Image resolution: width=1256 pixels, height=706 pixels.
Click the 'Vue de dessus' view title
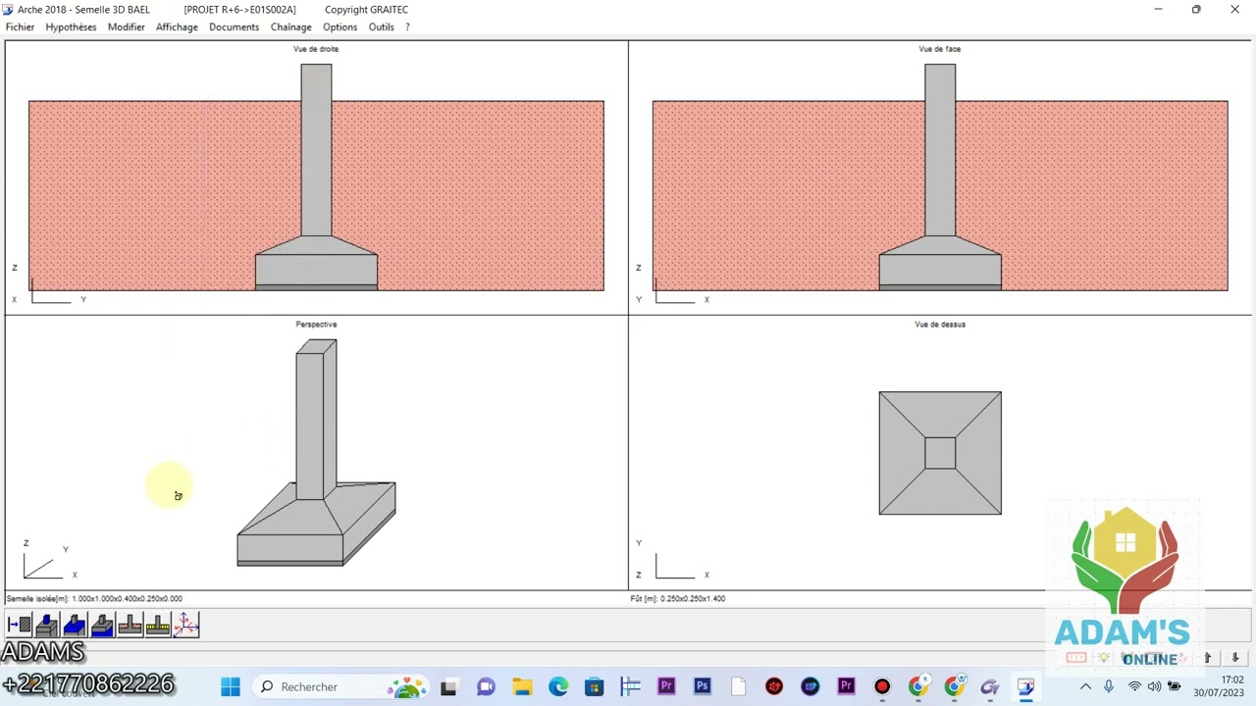coord(940,325)
